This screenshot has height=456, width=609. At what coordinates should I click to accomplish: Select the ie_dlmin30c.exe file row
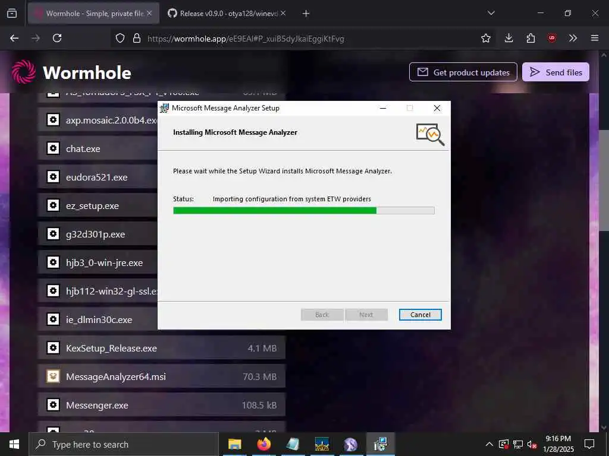[98, 319]
